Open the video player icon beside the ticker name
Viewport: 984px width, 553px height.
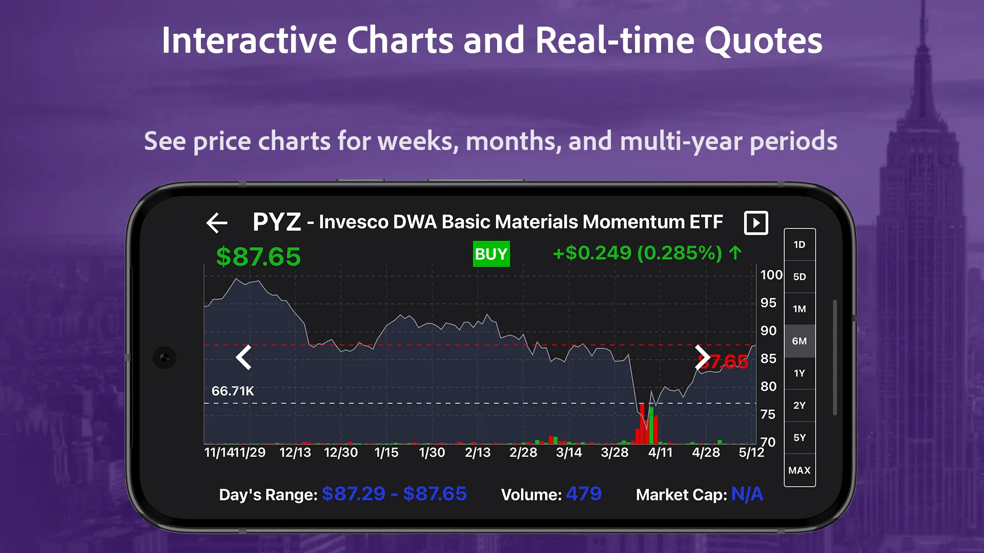[x=755, y=222]
